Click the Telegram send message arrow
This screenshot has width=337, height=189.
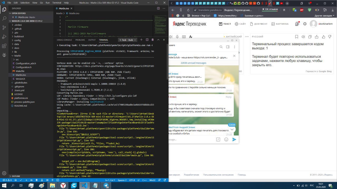click(234, 139)
